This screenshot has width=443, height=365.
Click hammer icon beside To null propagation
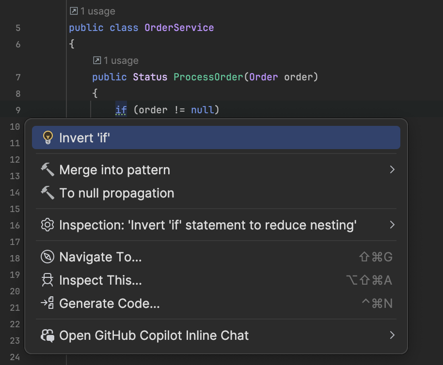[x=47, y=193]
